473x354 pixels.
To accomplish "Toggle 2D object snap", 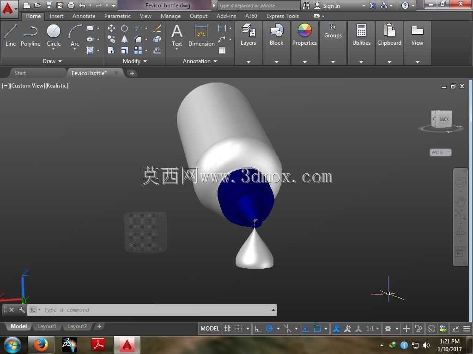I will (317, 328).
